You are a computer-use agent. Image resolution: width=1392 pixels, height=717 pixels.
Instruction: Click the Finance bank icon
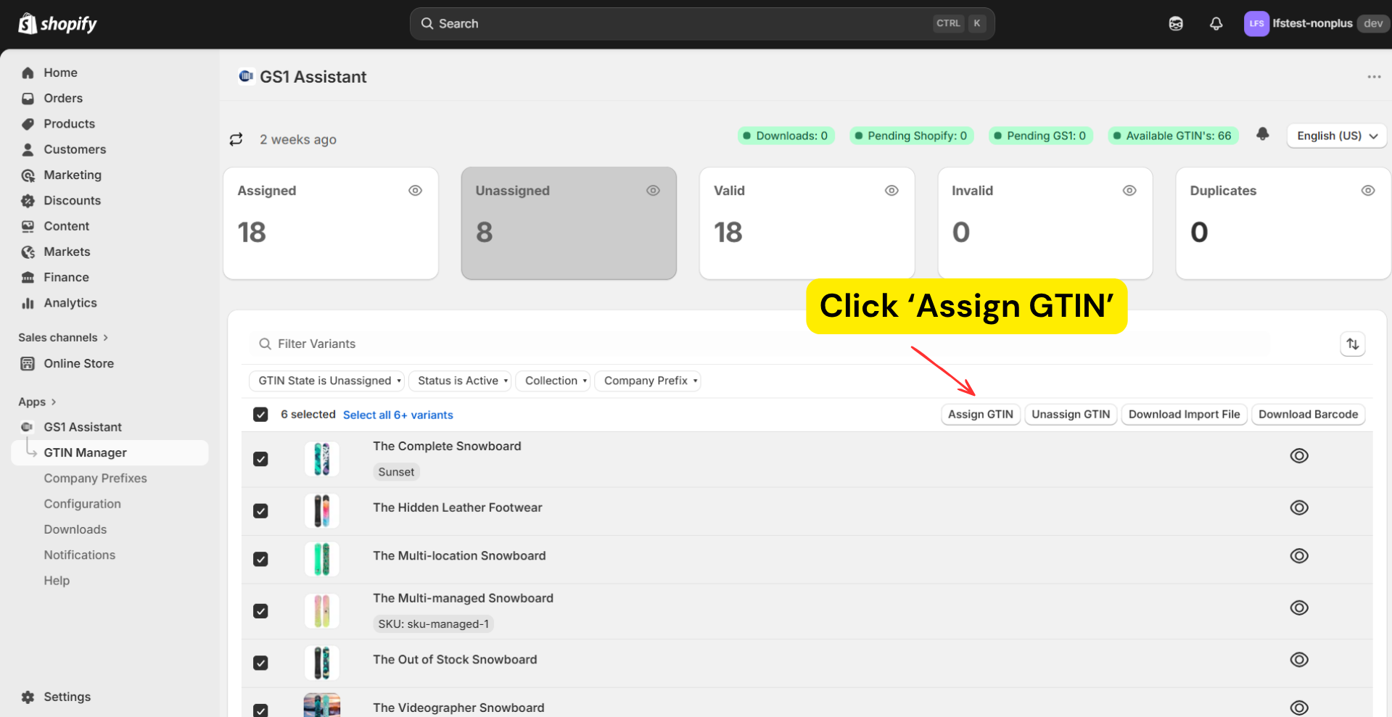28,278
